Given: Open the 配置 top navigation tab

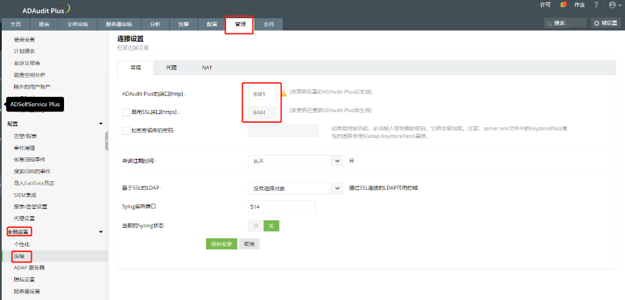Looking at the screenshot, I should click(212, 24).
